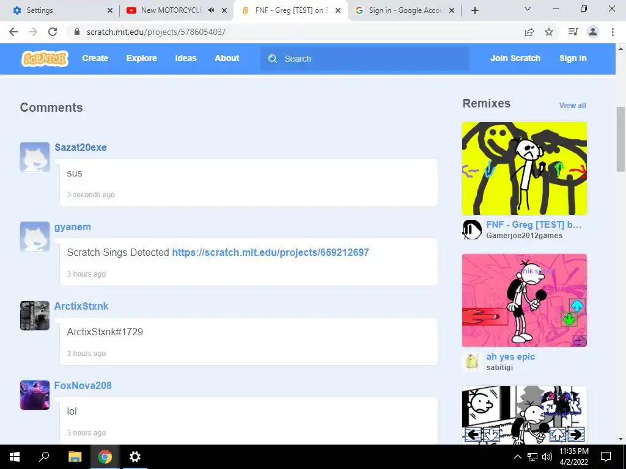Click View all remixes link
Image resolution: width=626 pixels, height=469 pixels.
pos(572,106)
